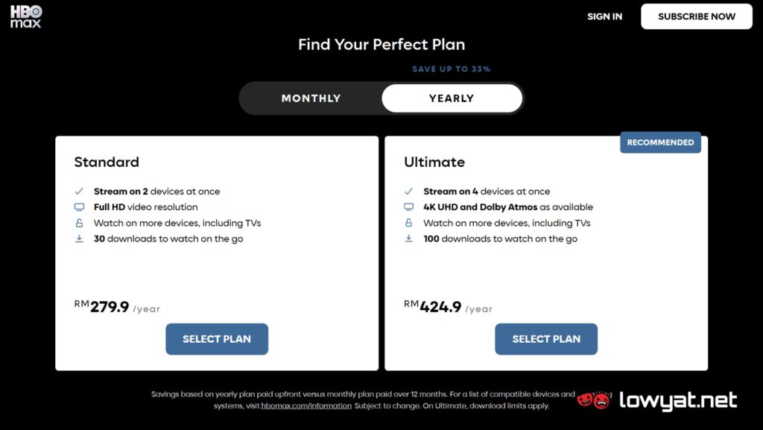The height and width of the screenshot is (430, 763).
Task: Open the Sign In page
Action: click(604, 16)
